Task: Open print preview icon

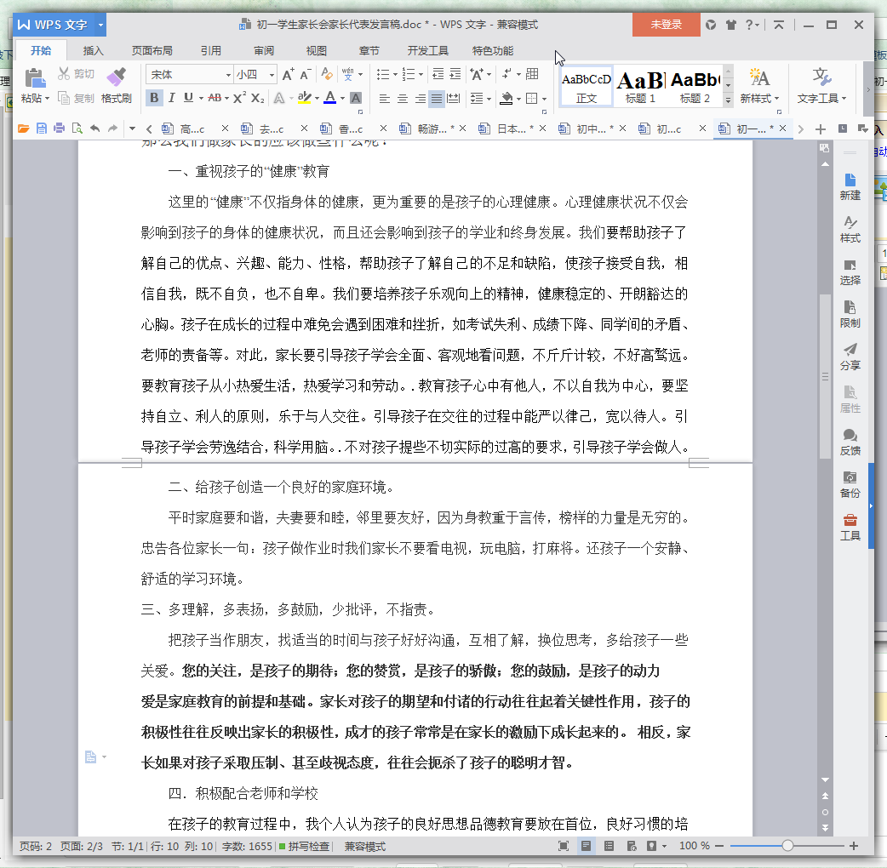Action: click(77, 128)
